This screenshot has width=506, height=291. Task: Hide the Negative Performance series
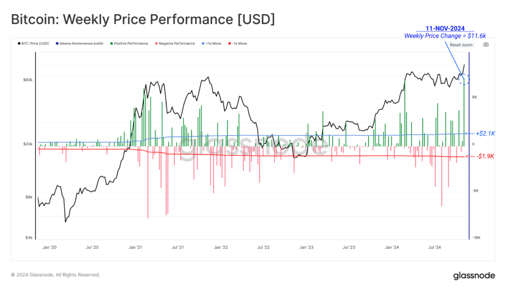tap(175, 43)
